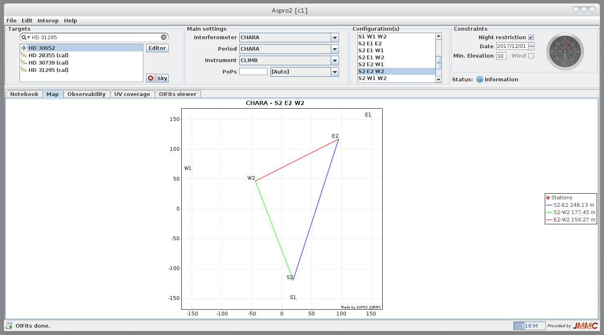Click the science target icon for HD 30652
Image resolution: width=604 pixels, height=335 pixels.
[24, 48]
